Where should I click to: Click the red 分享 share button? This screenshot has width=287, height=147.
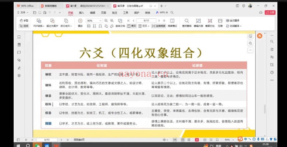pyautogui.click(x=270, y=13)
